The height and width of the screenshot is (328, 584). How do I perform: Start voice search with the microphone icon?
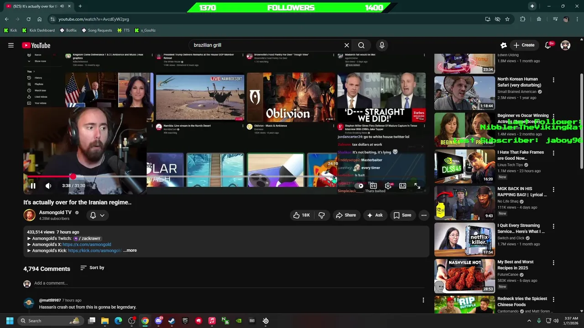[382, 45]
